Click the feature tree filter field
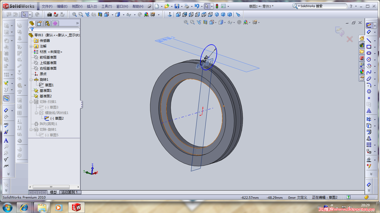 coord(55,29)
